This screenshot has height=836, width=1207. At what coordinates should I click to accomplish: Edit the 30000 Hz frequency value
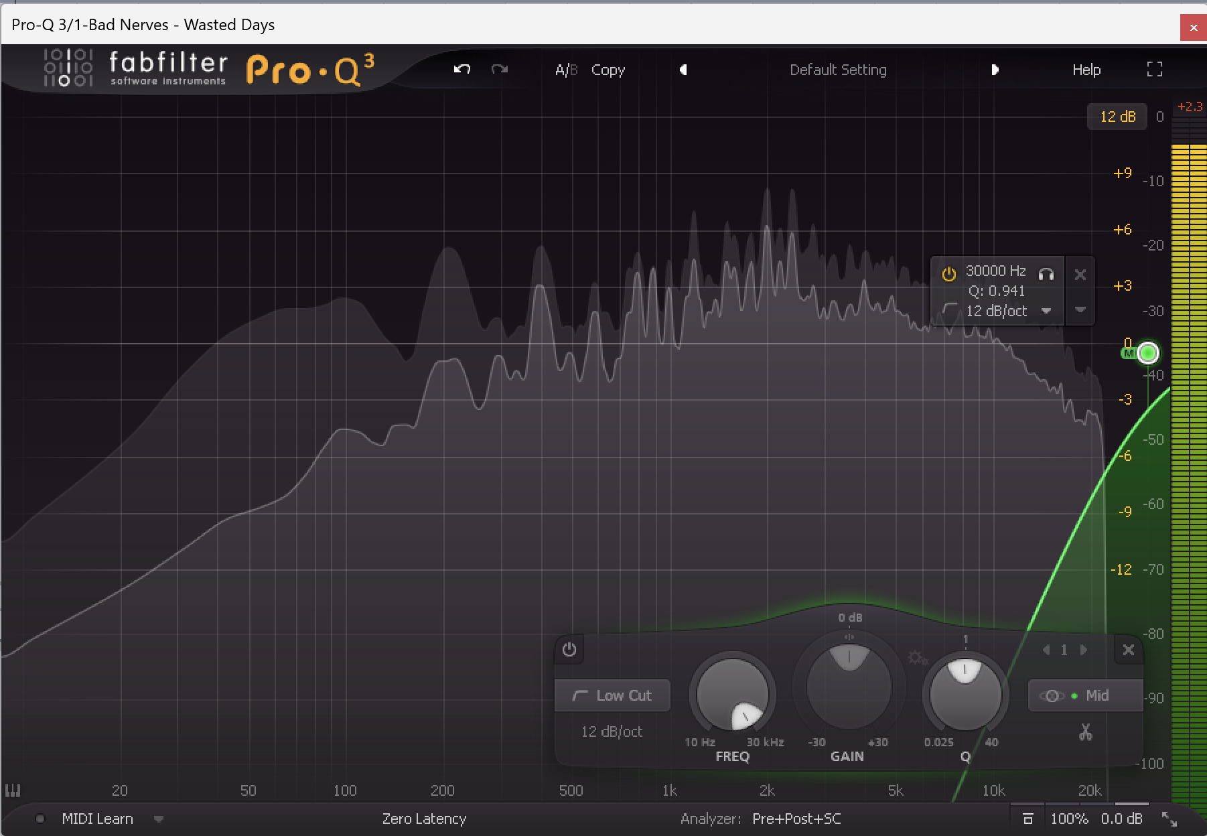995,271
